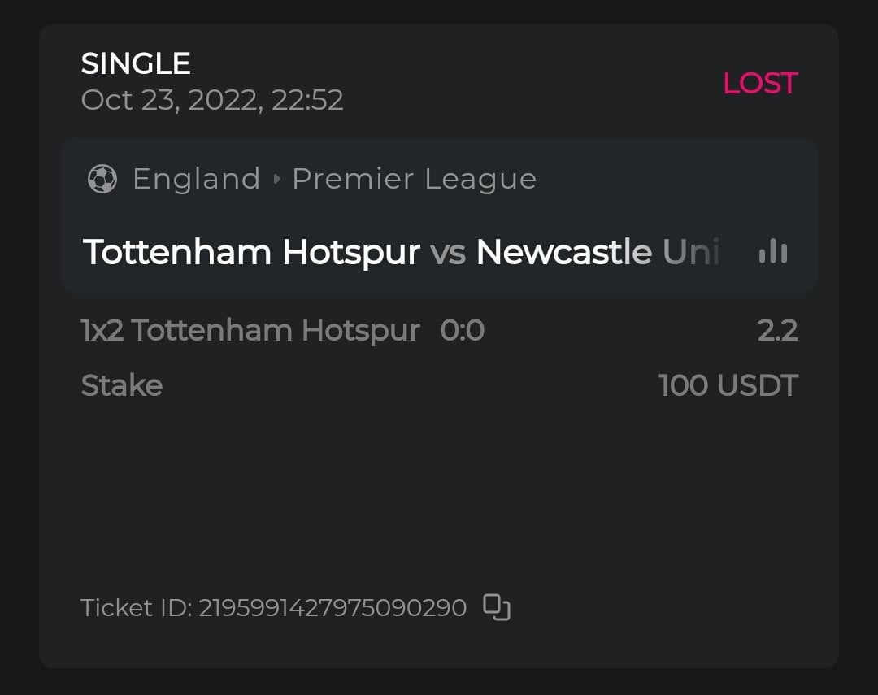
Task: Click Tottenham Hotspur vs Newcastle match title
Action: pos(401,252)
